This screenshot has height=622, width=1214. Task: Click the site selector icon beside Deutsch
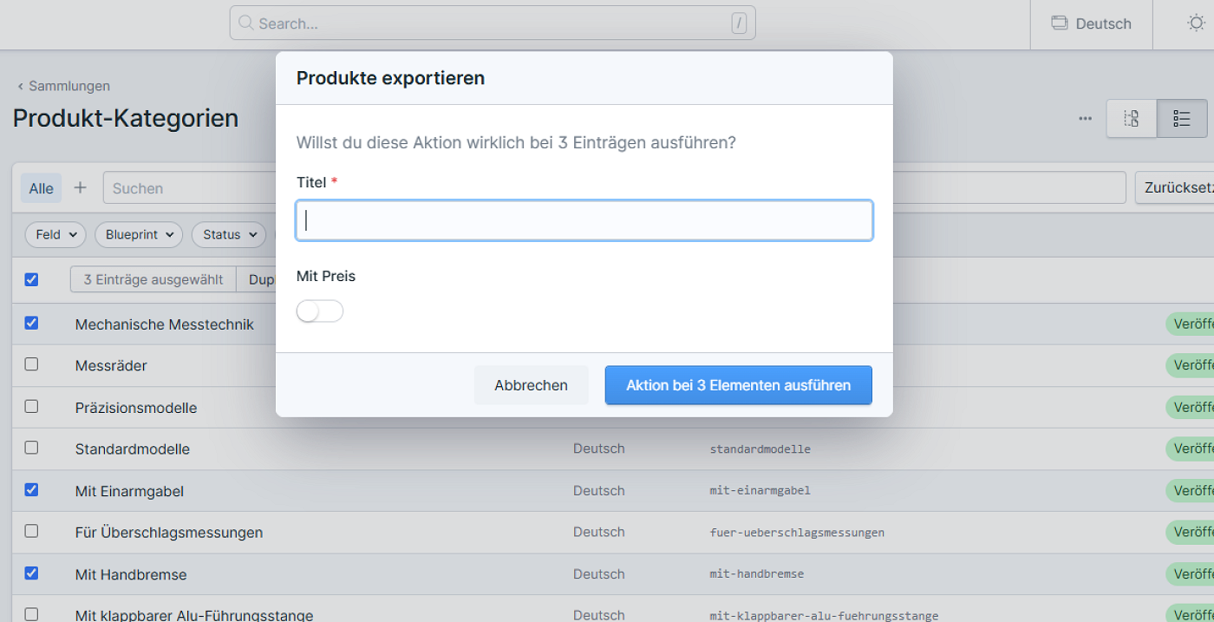click(1059, 23)
